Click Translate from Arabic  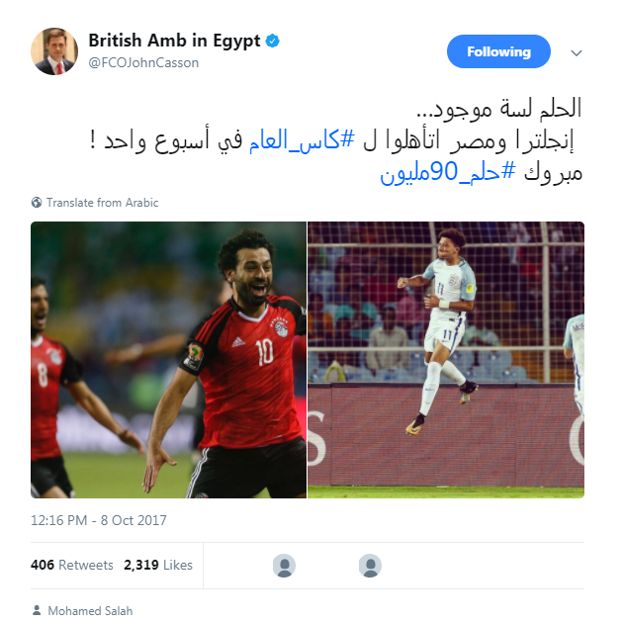click(x=102, y=203)
